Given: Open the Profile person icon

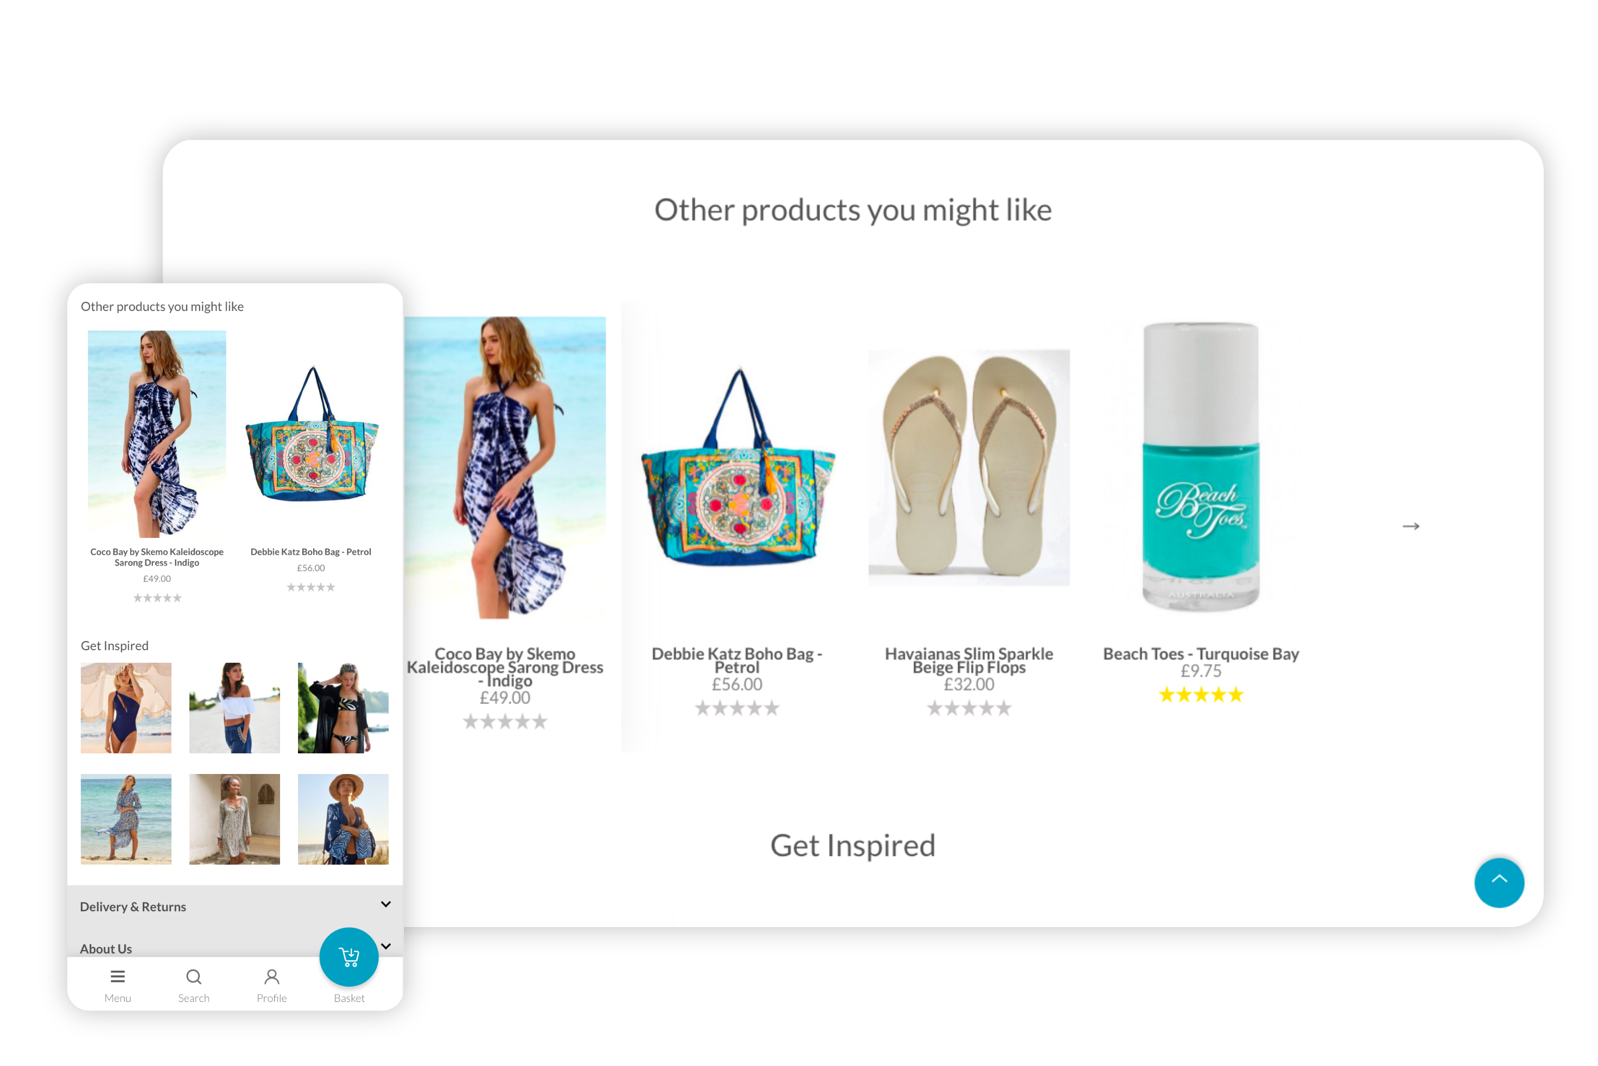Looking at the screenshot, I should pos(272,976).
